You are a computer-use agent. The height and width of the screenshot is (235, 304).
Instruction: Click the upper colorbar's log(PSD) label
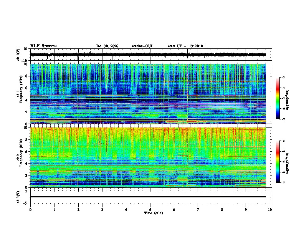[x=287, y=100]
